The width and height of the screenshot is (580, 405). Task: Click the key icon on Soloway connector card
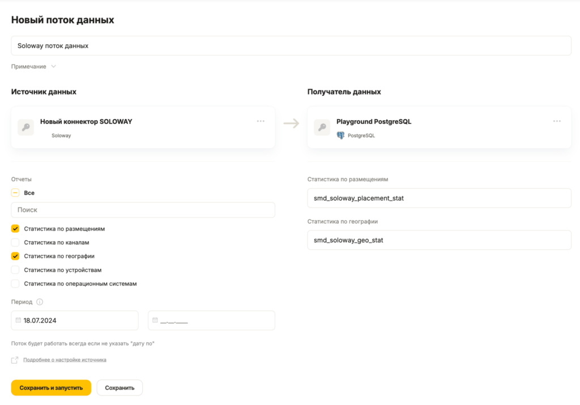pos(26,127)
